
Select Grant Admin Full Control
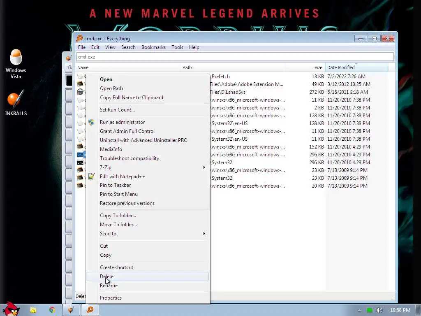point(127,131)
